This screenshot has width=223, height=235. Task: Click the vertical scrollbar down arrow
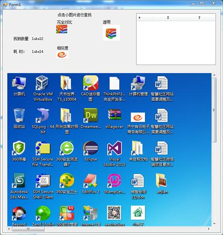click(214, 224)
